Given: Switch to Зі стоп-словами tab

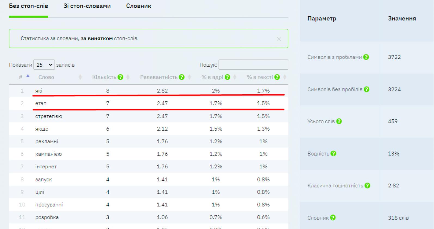Looking at the screenshot, I should [x=87, y=6].
